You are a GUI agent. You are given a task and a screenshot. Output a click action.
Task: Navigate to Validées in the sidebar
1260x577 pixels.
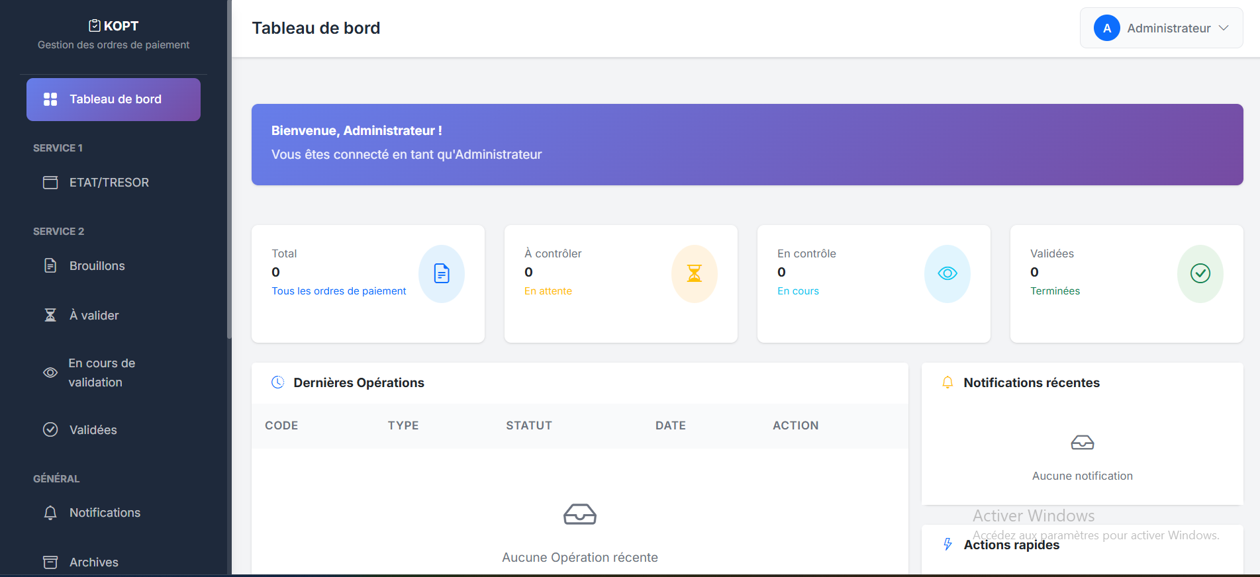pos(93,430)
